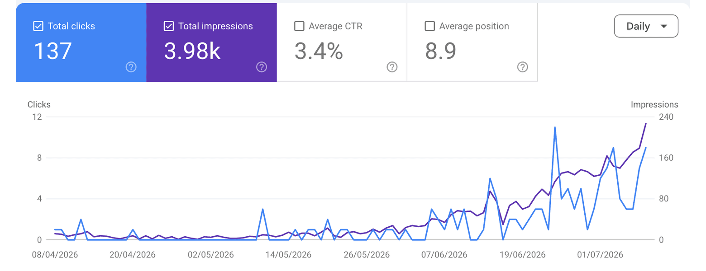706x271 pixels.
Task: Click the 01/07/2026 date axis label
Action: [x=601, y=255]
